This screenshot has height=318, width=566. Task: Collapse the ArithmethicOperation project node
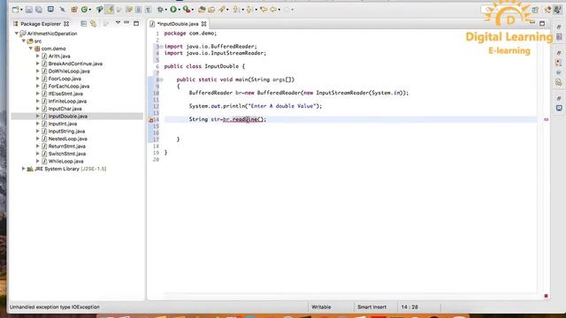(16, 34)
